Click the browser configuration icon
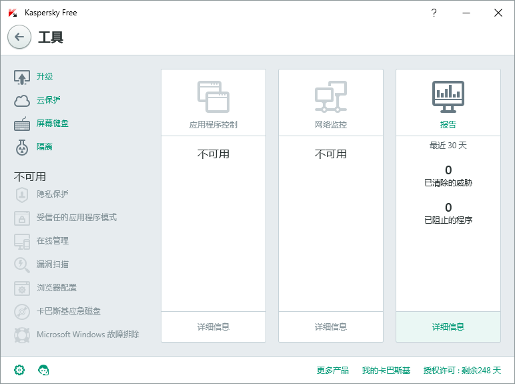 point(22,289)
